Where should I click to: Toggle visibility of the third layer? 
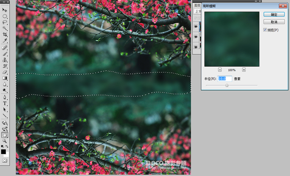[196, 47]
